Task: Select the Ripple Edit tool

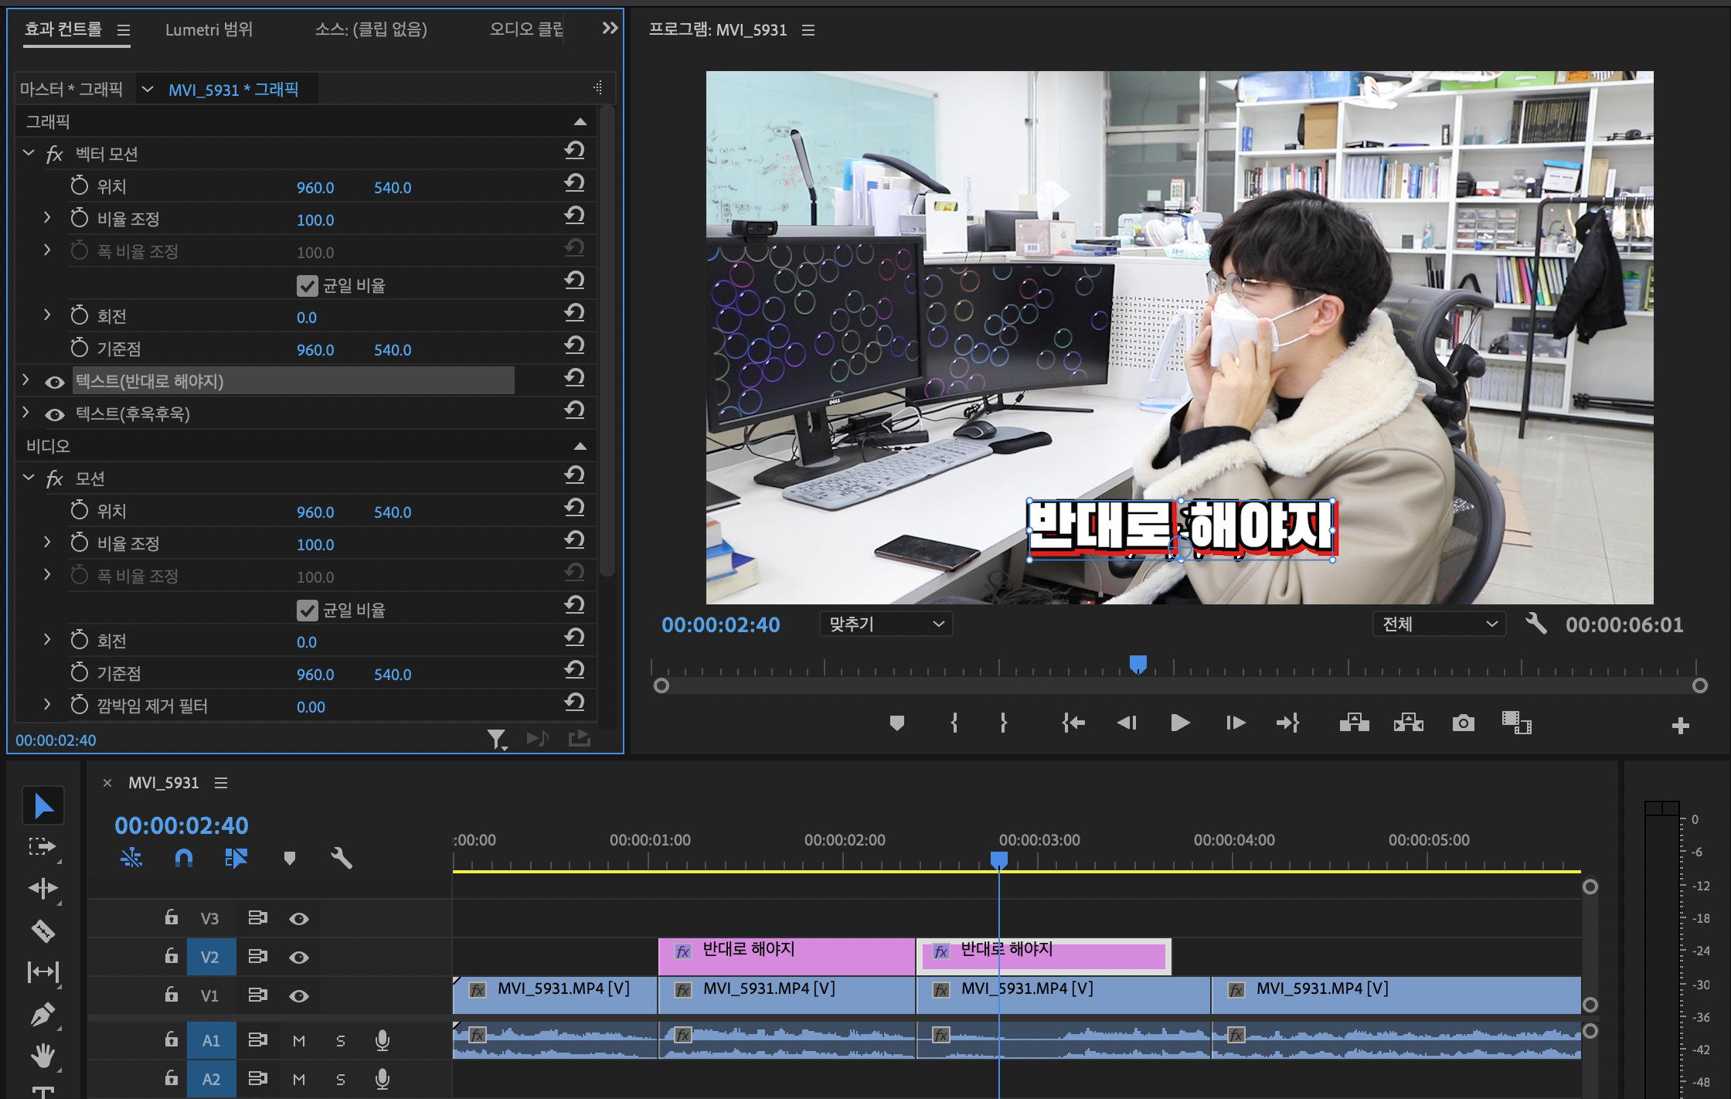Action: pos(43,888)
